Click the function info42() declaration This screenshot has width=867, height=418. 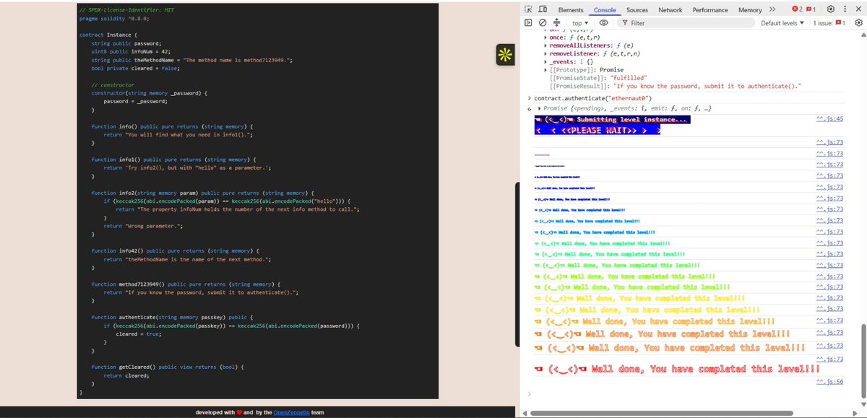tap(176, 251)
